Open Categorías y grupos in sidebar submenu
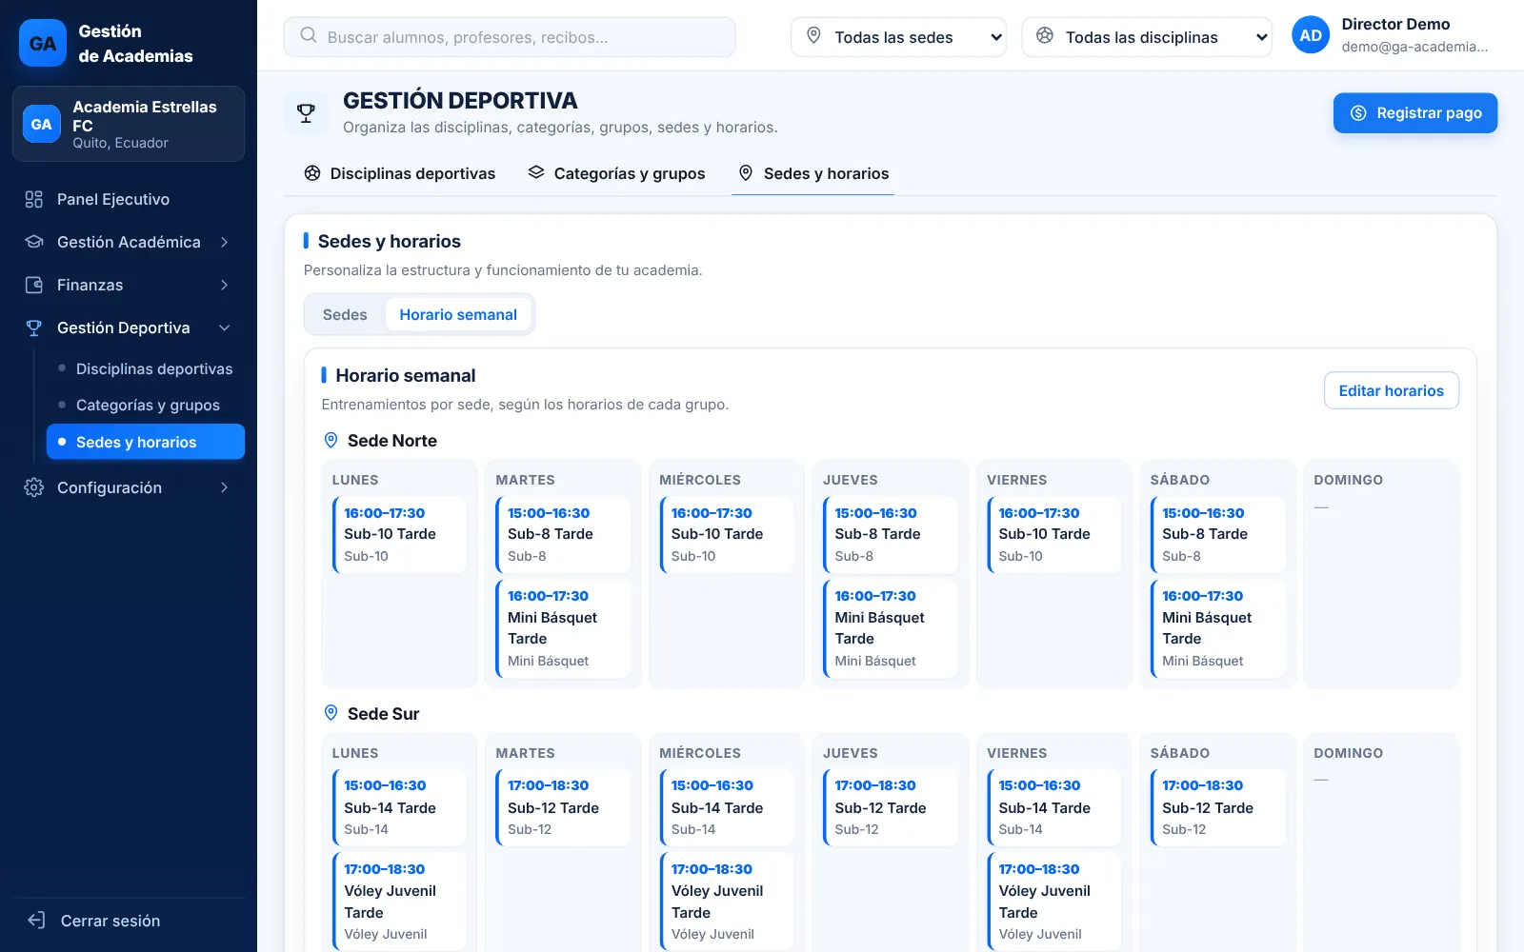Viewport: 1524px width, 952px height. click(146, 405)
